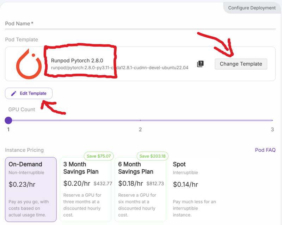
Task: Select the On-Demand pricing card
Action: pyautogui.click(x=31, y=189)
